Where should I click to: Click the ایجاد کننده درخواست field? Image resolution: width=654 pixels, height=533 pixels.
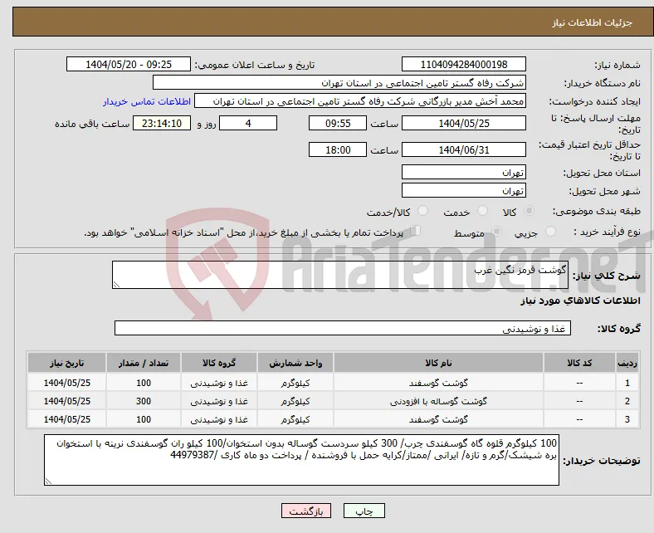[x=360, y=101]
